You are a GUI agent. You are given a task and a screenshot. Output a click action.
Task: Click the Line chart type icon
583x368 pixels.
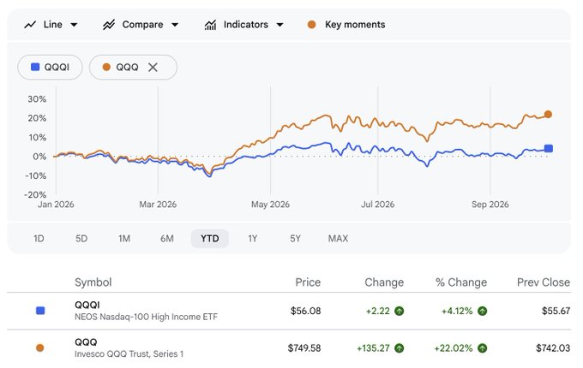click(x=30, y=25)
